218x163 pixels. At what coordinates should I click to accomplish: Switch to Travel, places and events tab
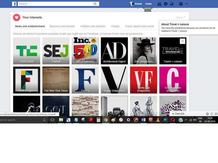tap(140, 26)
